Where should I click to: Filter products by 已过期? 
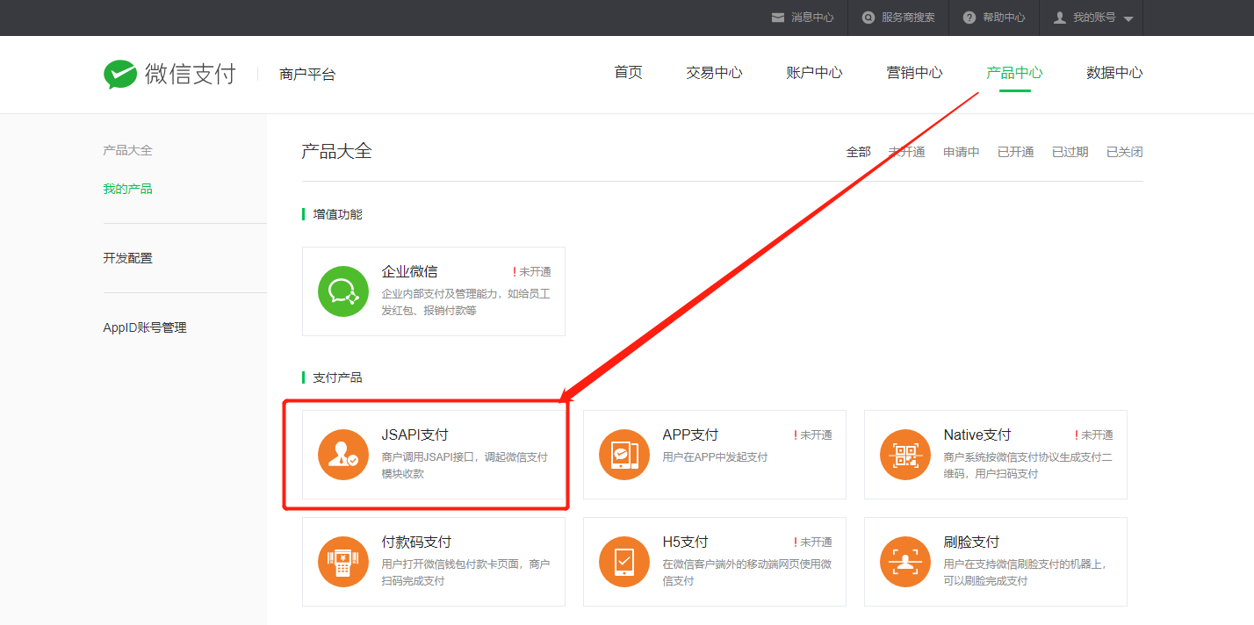pyautogui.click(x=1070, y=152)
